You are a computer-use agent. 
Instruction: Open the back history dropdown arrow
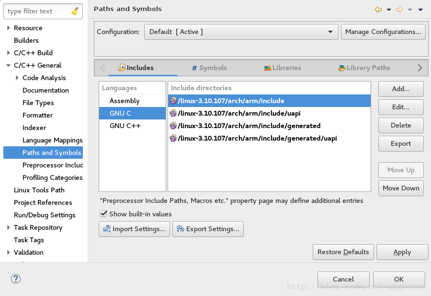coord(389,10)
